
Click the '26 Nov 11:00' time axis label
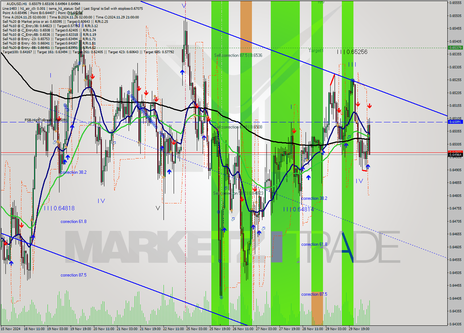pos(243,329)
